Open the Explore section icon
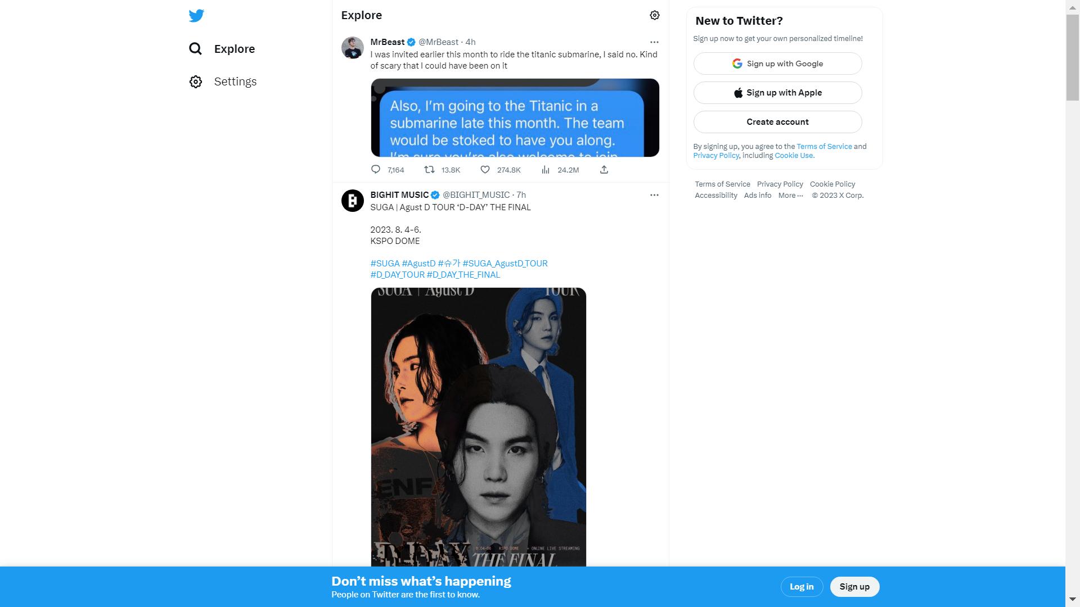This screenshot has height=607, width=1080. coord(195,48)
